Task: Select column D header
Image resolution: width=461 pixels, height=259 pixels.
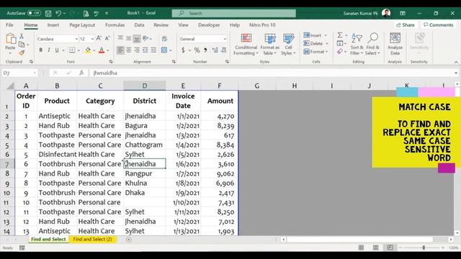Action: pos(144,86)
